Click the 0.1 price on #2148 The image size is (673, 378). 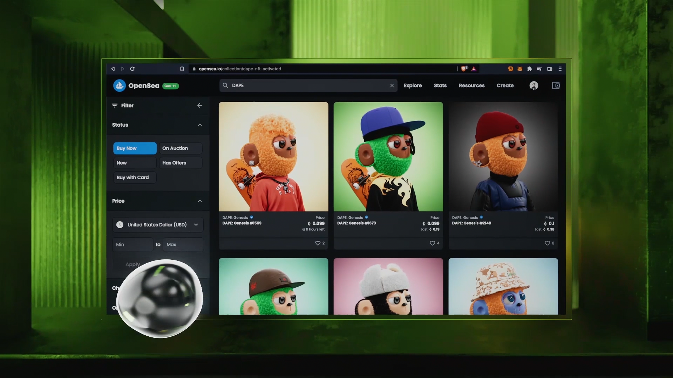(549, 223)
